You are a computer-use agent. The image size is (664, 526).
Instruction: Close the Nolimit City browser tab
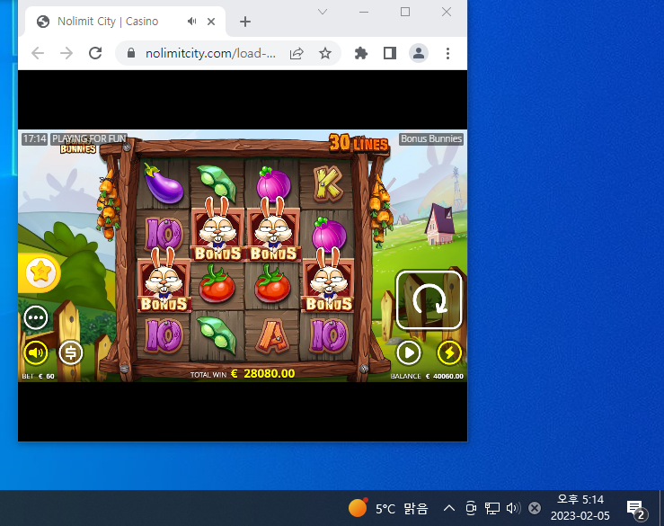[211, 22]
